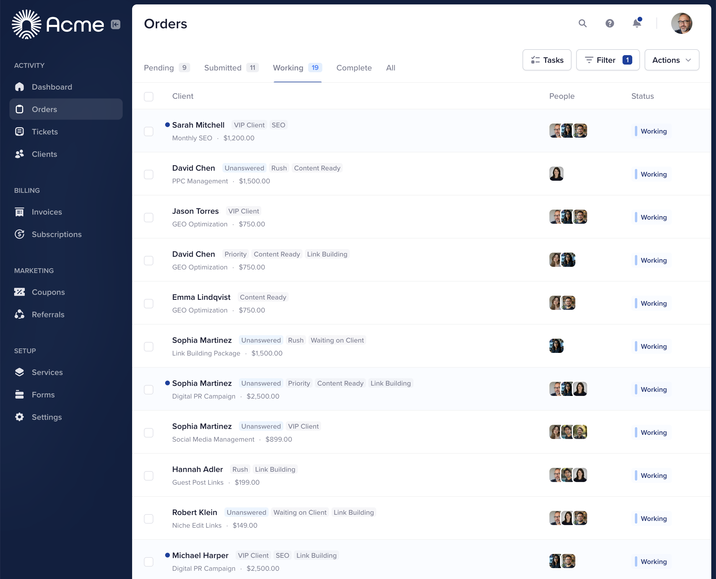
Task: Check the Jason Torres order checkbox
Action: (x=148, y=217)
